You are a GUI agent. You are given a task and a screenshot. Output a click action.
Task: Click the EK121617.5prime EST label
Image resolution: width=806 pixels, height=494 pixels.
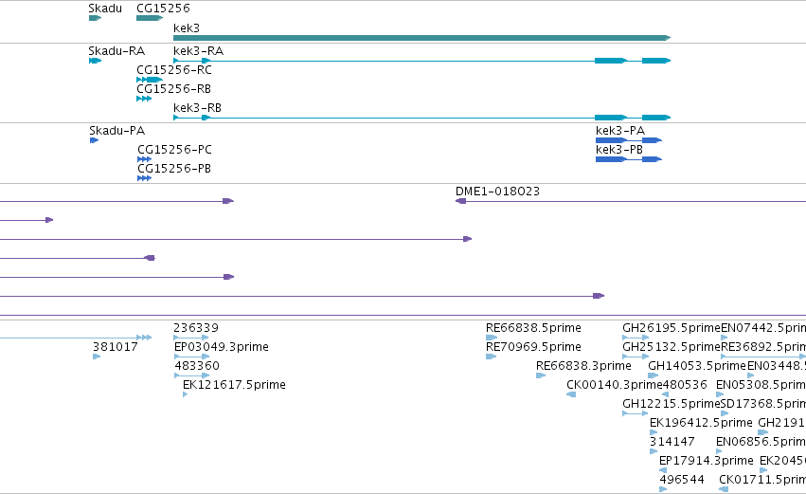point(234,385)
